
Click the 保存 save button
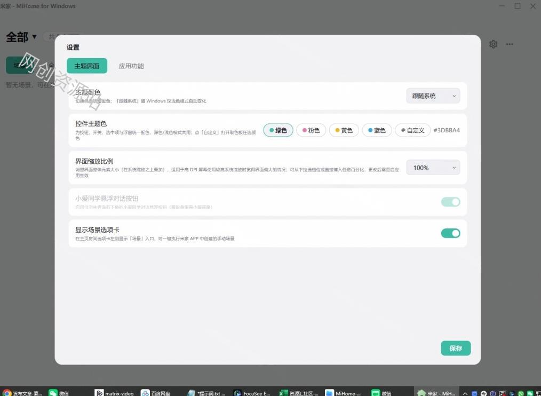click(456, 348)
